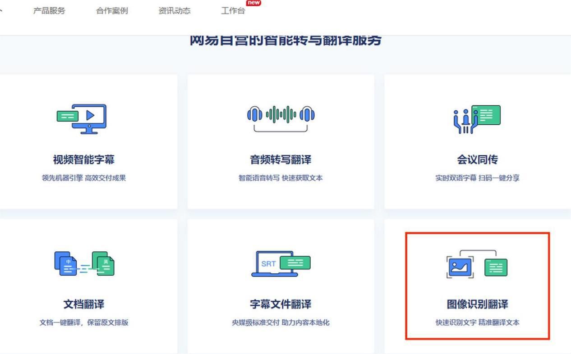This screenshot has height=354, width=571.
Task: Open the 图像识别翻译 title link
Action: point(477,304)
